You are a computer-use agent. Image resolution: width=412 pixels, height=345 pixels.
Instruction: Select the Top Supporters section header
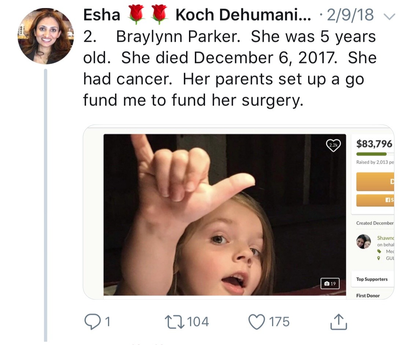(x=372, y=279)
